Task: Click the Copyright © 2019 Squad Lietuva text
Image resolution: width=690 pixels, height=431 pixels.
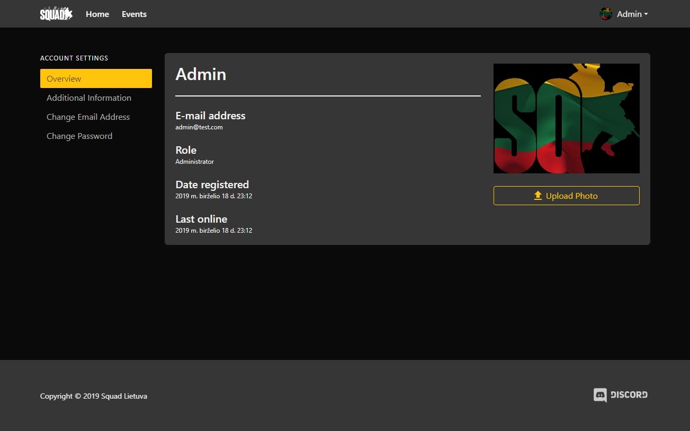Action: (94, 396)
